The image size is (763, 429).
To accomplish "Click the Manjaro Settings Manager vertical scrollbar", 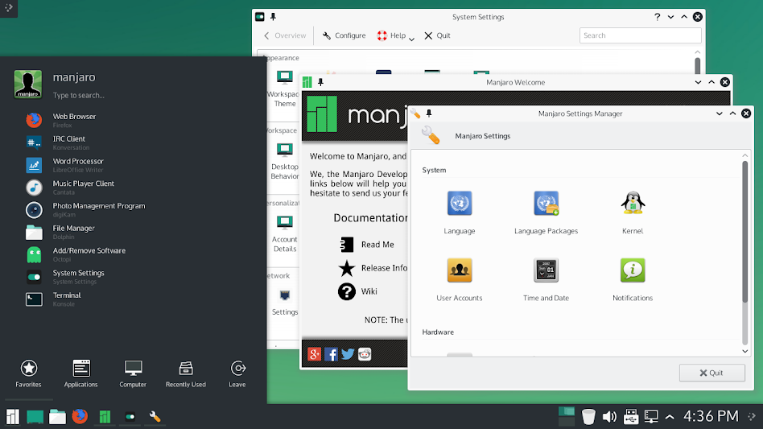I will click(x=744, y=233).
